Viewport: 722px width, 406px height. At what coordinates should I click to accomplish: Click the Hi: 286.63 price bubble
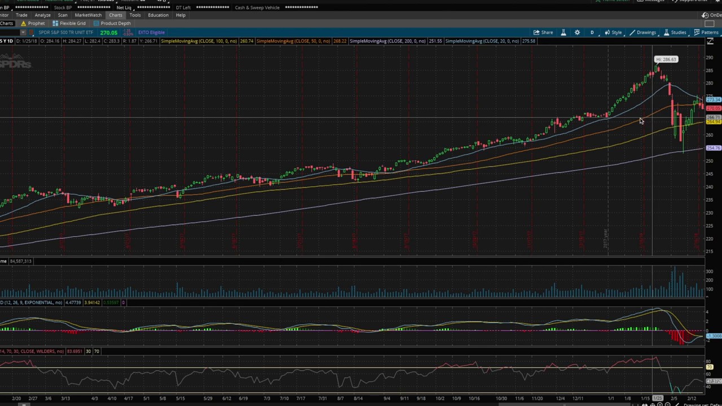[x=666, y=59]
